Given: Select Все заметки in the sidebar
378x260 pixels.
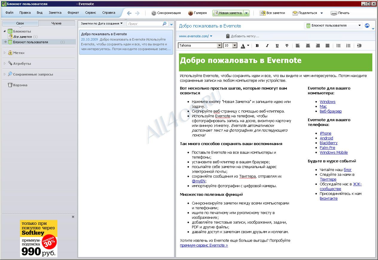Looking at the screenshot, I should tap(22, 37).
